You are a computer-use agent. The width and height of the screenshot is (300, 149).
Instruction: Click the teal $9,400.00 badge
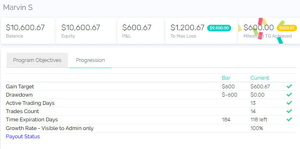219,28
